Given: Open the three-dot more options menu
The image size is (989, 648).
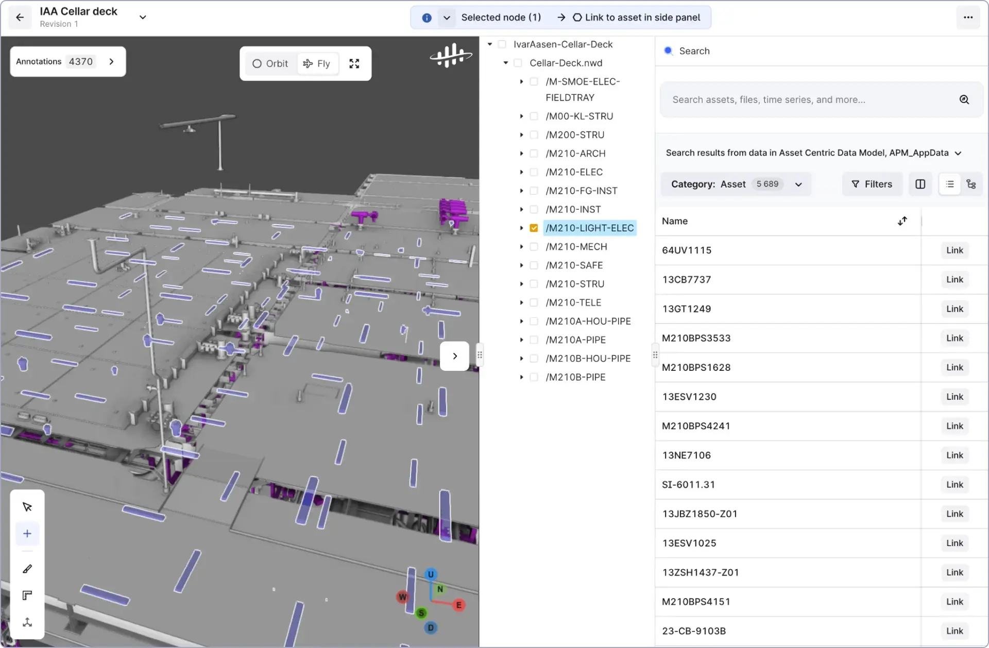Looking at the screenshot, I should click(x=968, y=18).
